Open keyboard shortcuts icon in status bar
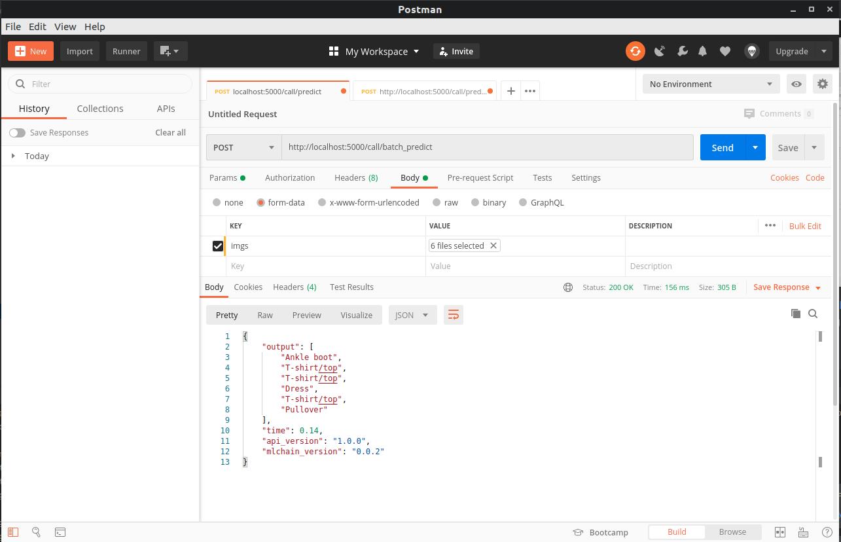The height and width of the screenshot is (542, 841). pyautogui.click(x=804, y=532)
